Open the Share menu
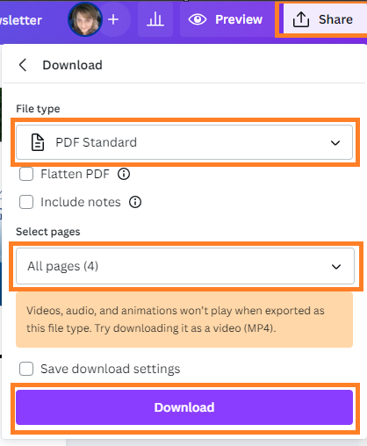Viewport: 367px width, 446px height. (x=323, y=18)
